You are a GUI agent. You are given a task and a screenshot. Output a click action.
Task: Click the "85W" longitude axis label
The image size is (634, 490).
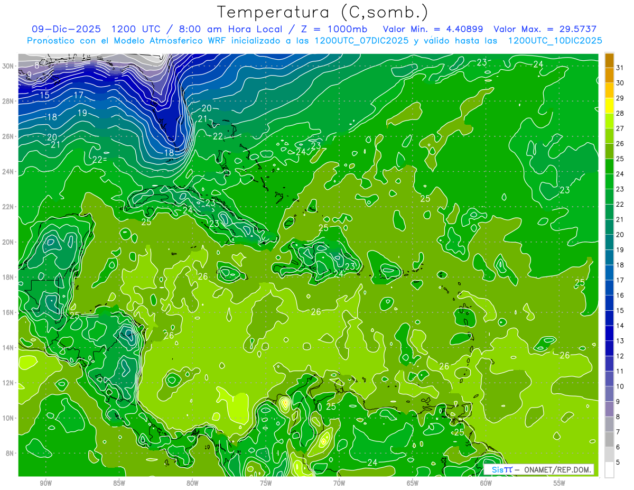pos(119,484)
